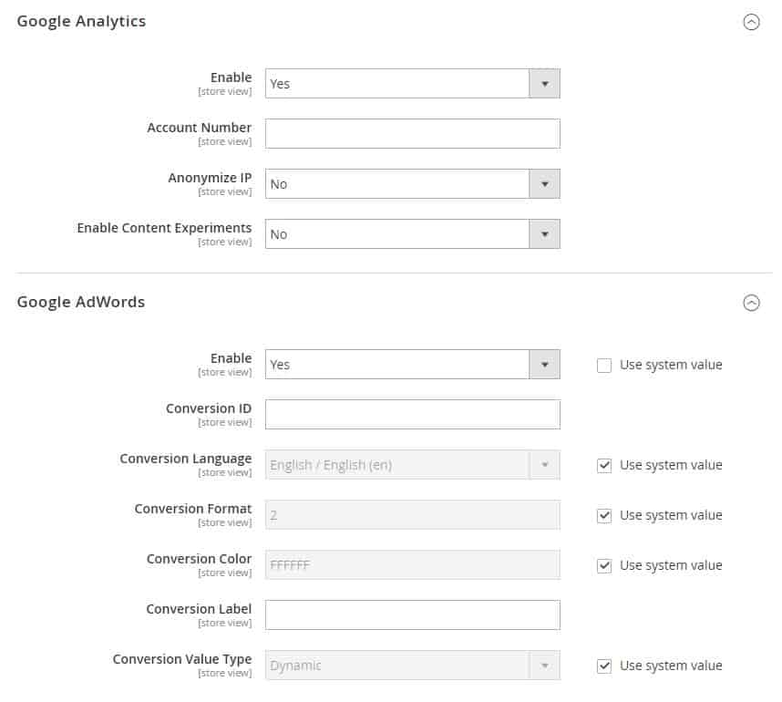This screenshot has width=782, height=702.
Task: Click the Conversion Label input field
Action: pos(413,614)
